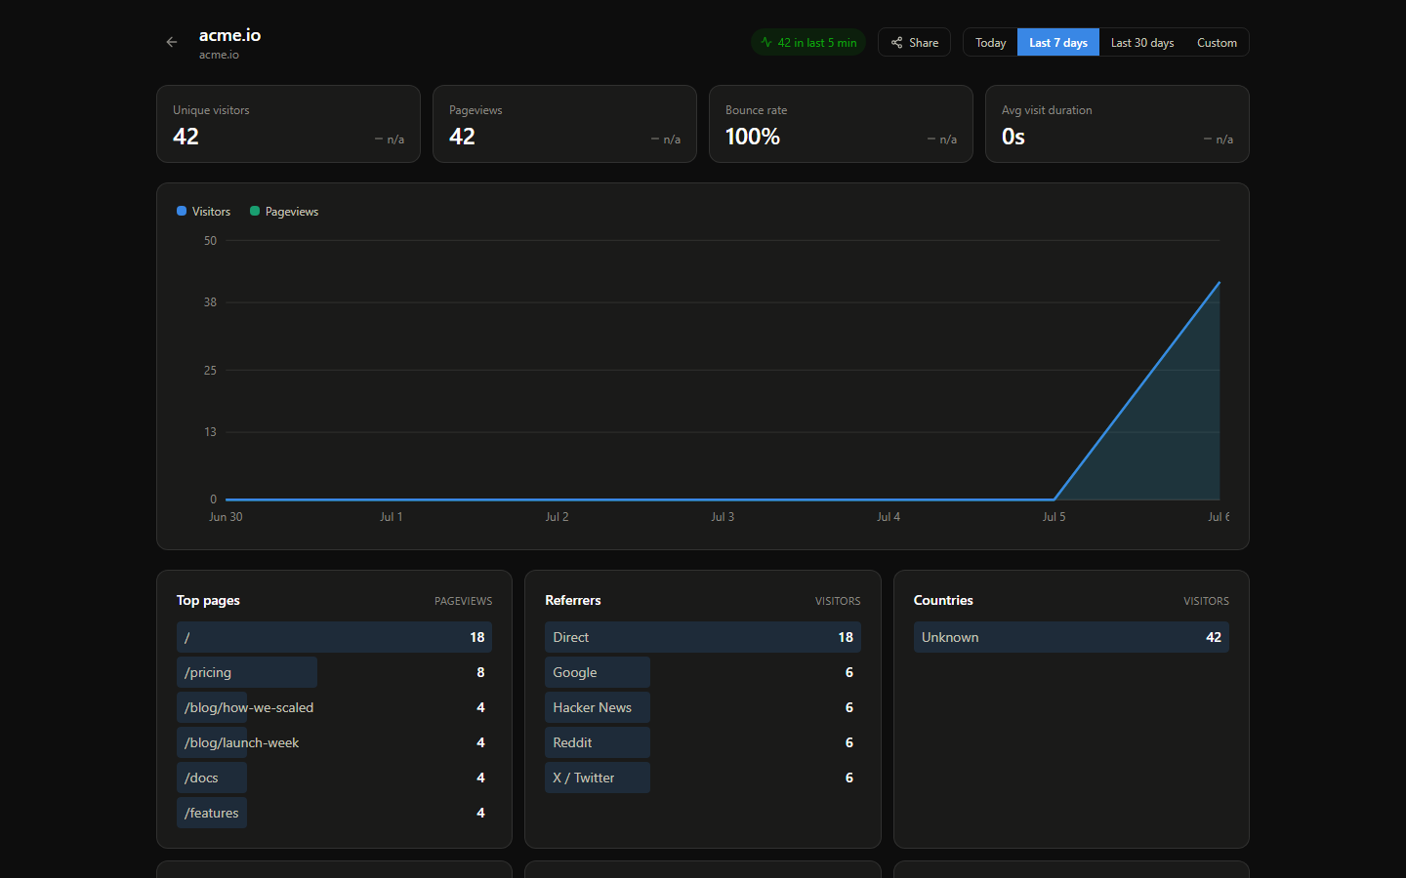Click the VISITORS column label in Countries

(1206, 601)
